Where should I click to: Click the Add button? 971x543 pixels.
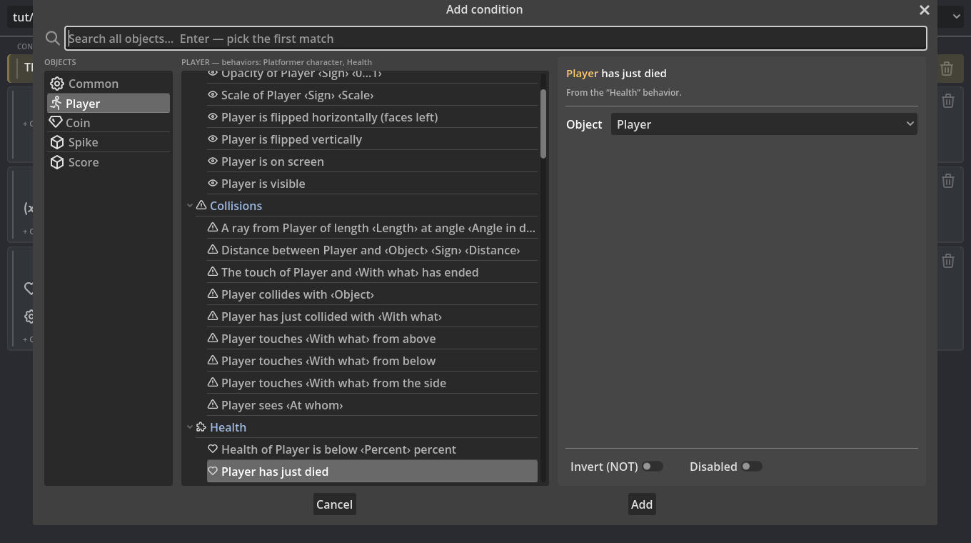pos(642,504)
